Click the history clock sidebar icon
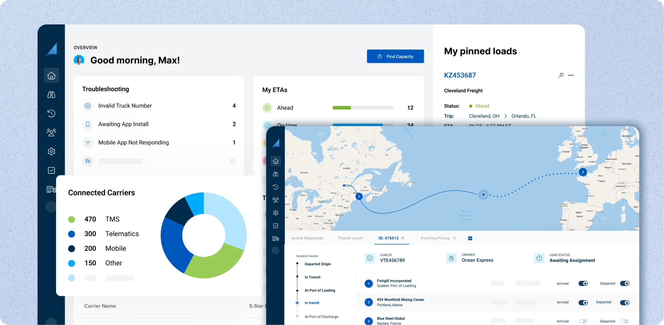The width and height of the screenshot is (664, 325). [51, 113]
